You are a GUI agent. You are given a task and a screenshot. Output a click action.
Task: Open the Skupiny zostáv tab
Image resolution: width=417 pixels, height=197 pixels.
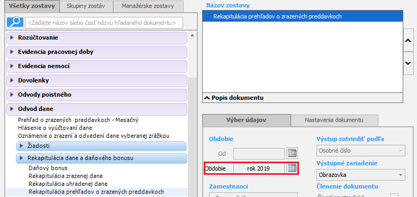coord(86,6)
